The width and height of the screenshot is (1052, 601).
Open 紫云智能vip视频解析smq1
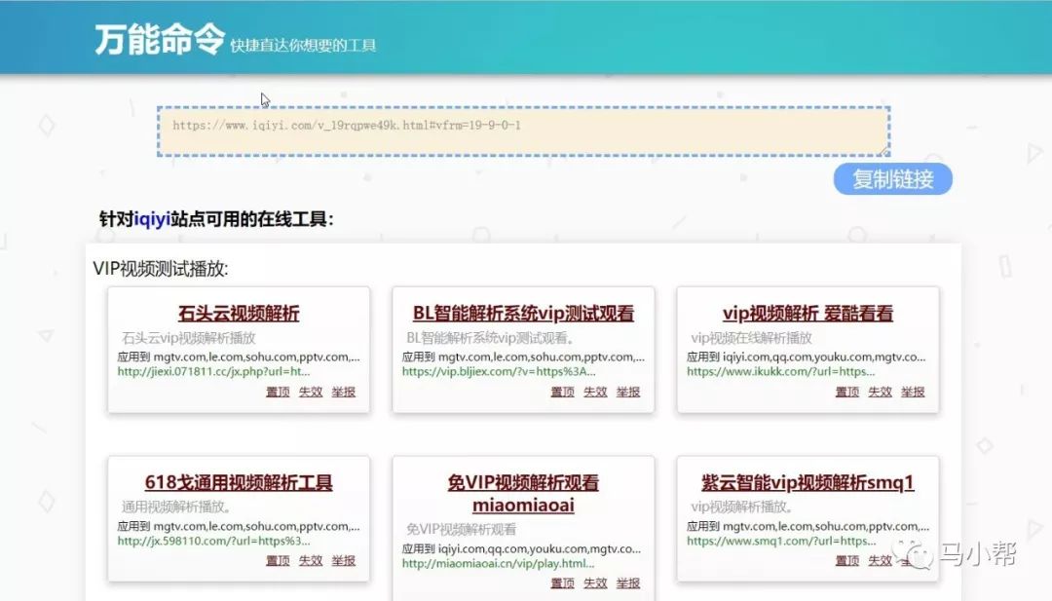[x=809, y=480]
